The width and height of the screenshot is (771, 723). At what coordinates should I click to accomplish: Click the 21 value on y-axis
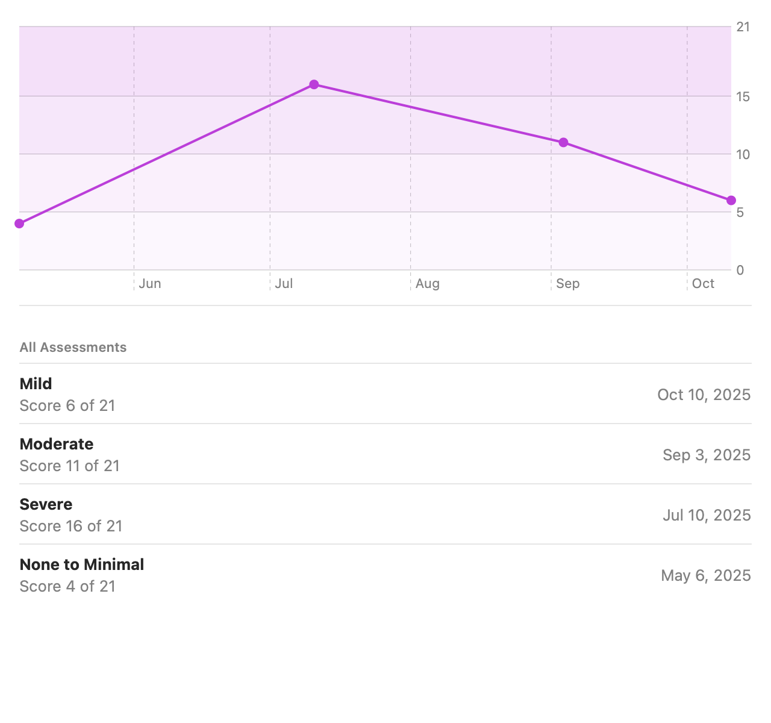[743, 27]
